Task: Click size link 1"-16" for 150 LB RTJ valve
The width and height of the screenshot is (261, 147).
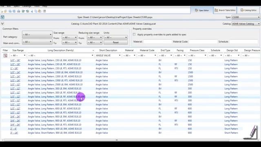Action: [x=14, y=69]
